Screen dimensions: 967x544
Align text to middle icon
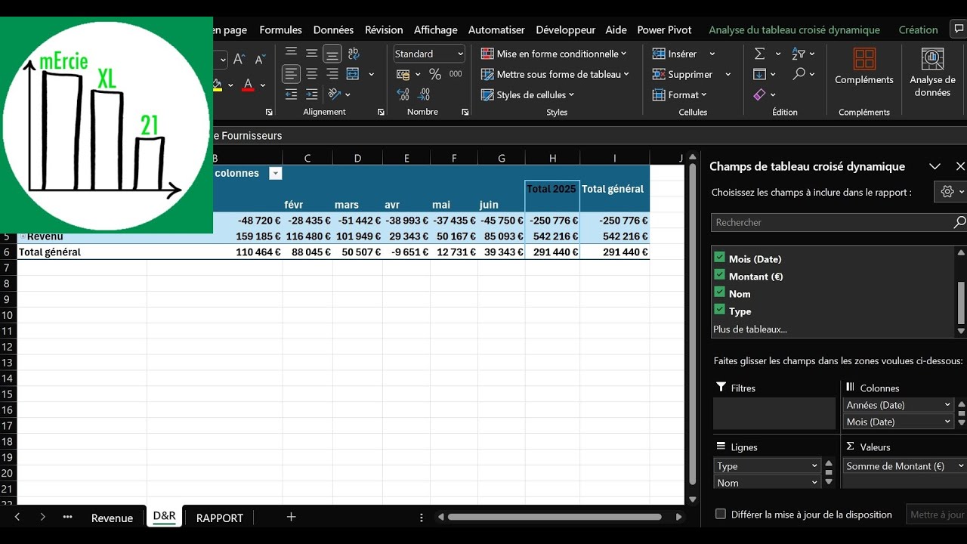[311, 54]
